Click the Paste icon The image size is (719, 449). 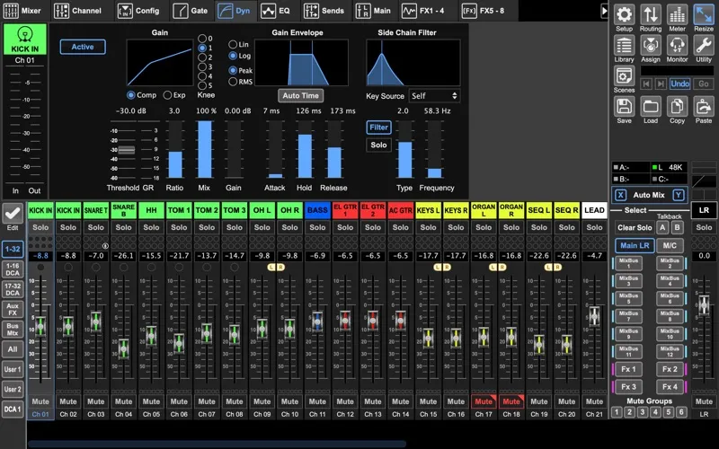pos(704,106)
